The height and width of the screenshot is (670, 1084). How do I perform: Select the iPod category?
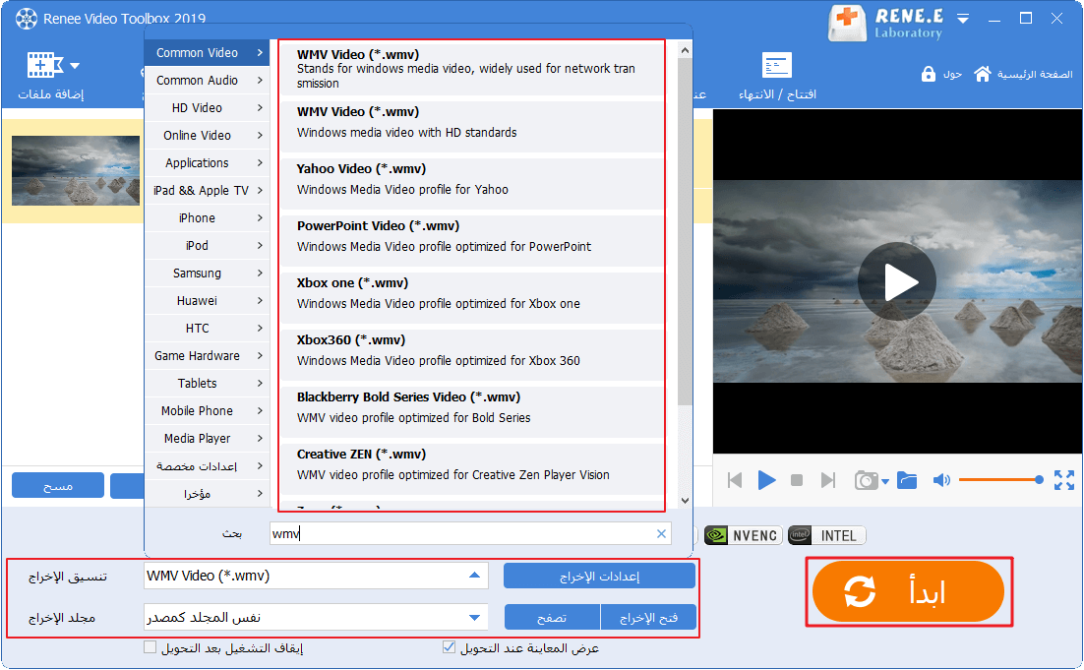point(207,245)
